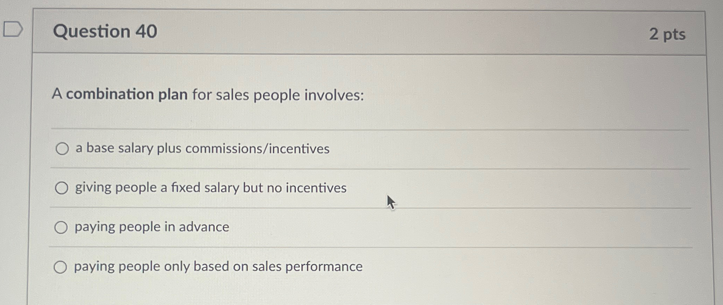
Task: Click the first answer row text
Action: click(x=202, y=149)
